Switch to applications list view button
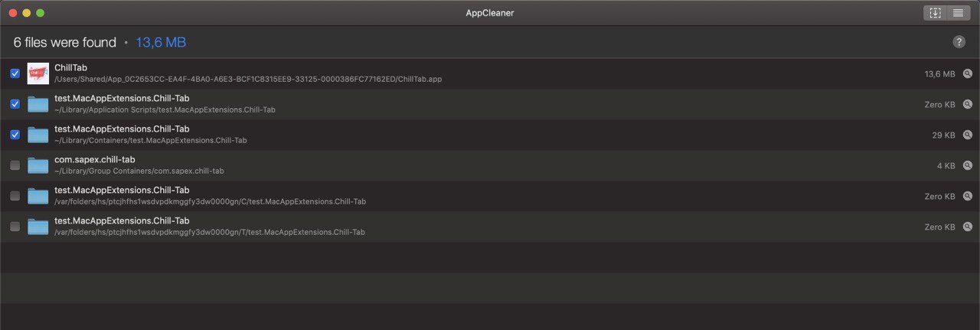 958,13
